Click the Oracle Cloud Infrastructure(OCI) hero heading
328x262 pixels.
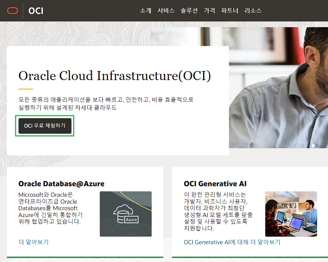tap(115, 76)
